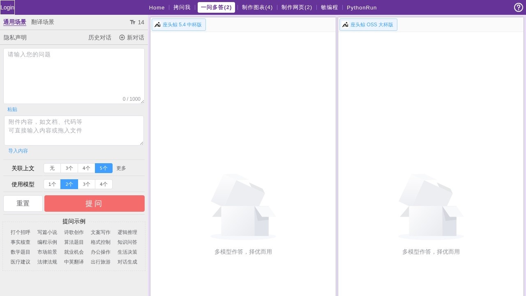Open the 座头鲸 OSS 大杯版 model selector

[368, 25]
